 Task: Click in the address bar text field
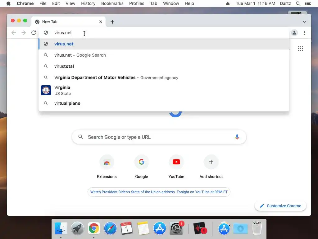coord(164,33)
